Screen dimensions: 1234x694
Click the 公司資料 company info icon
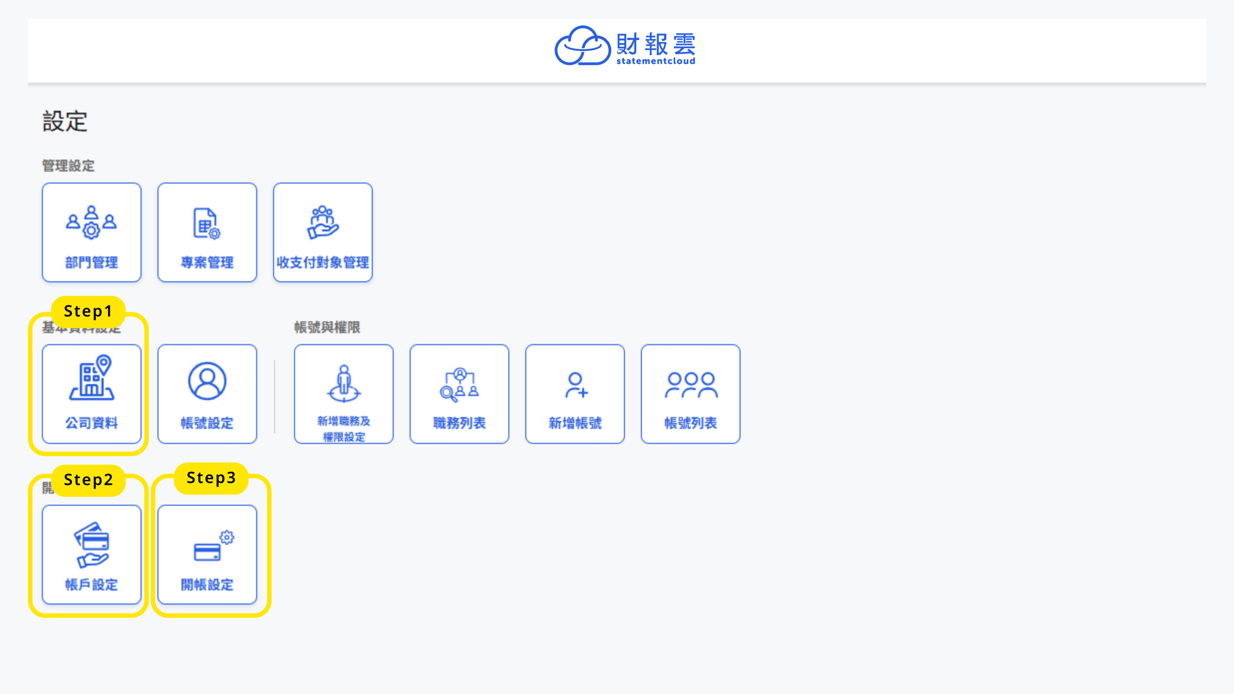92,378
